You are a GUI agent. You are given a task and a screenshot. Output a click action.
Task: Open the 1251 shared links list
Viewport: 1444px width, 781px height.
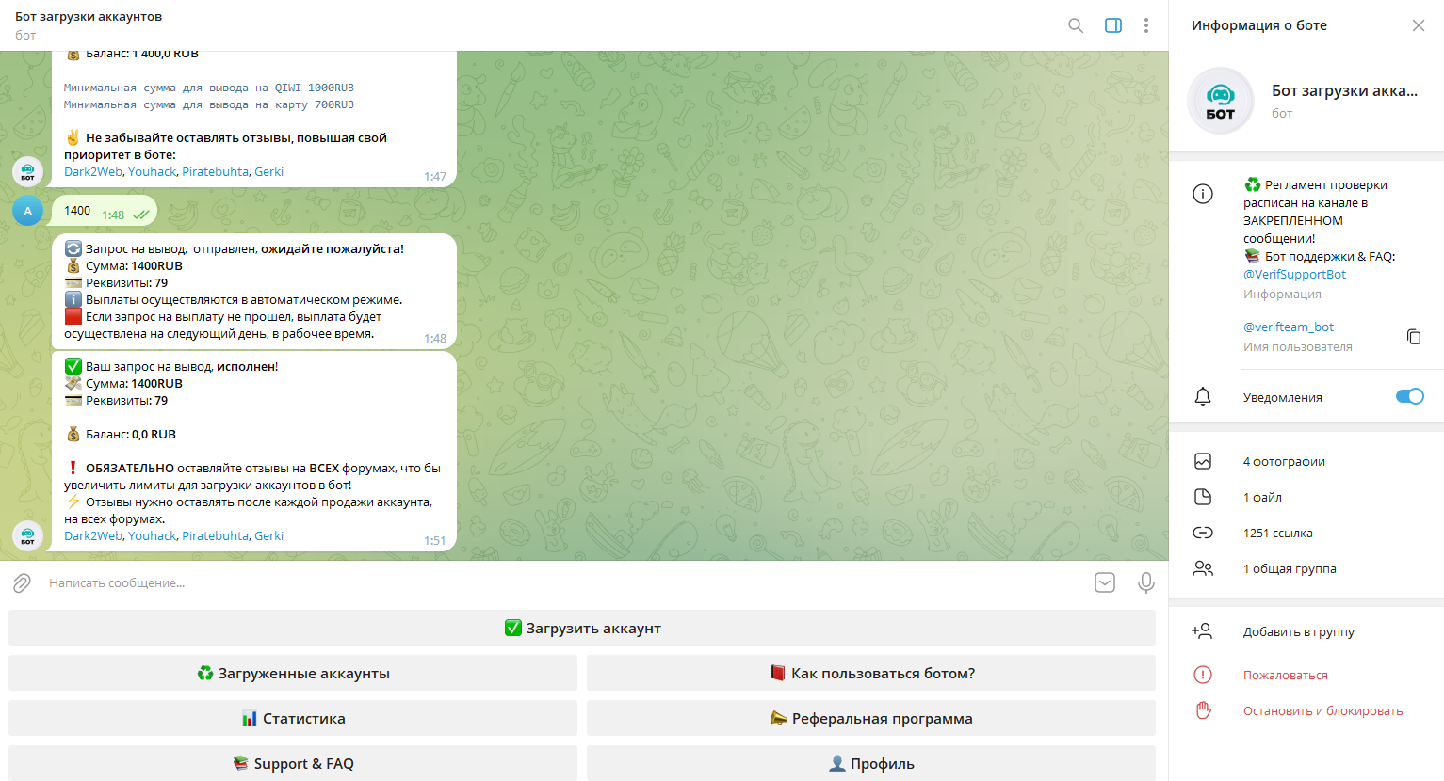pos(1277,534)
